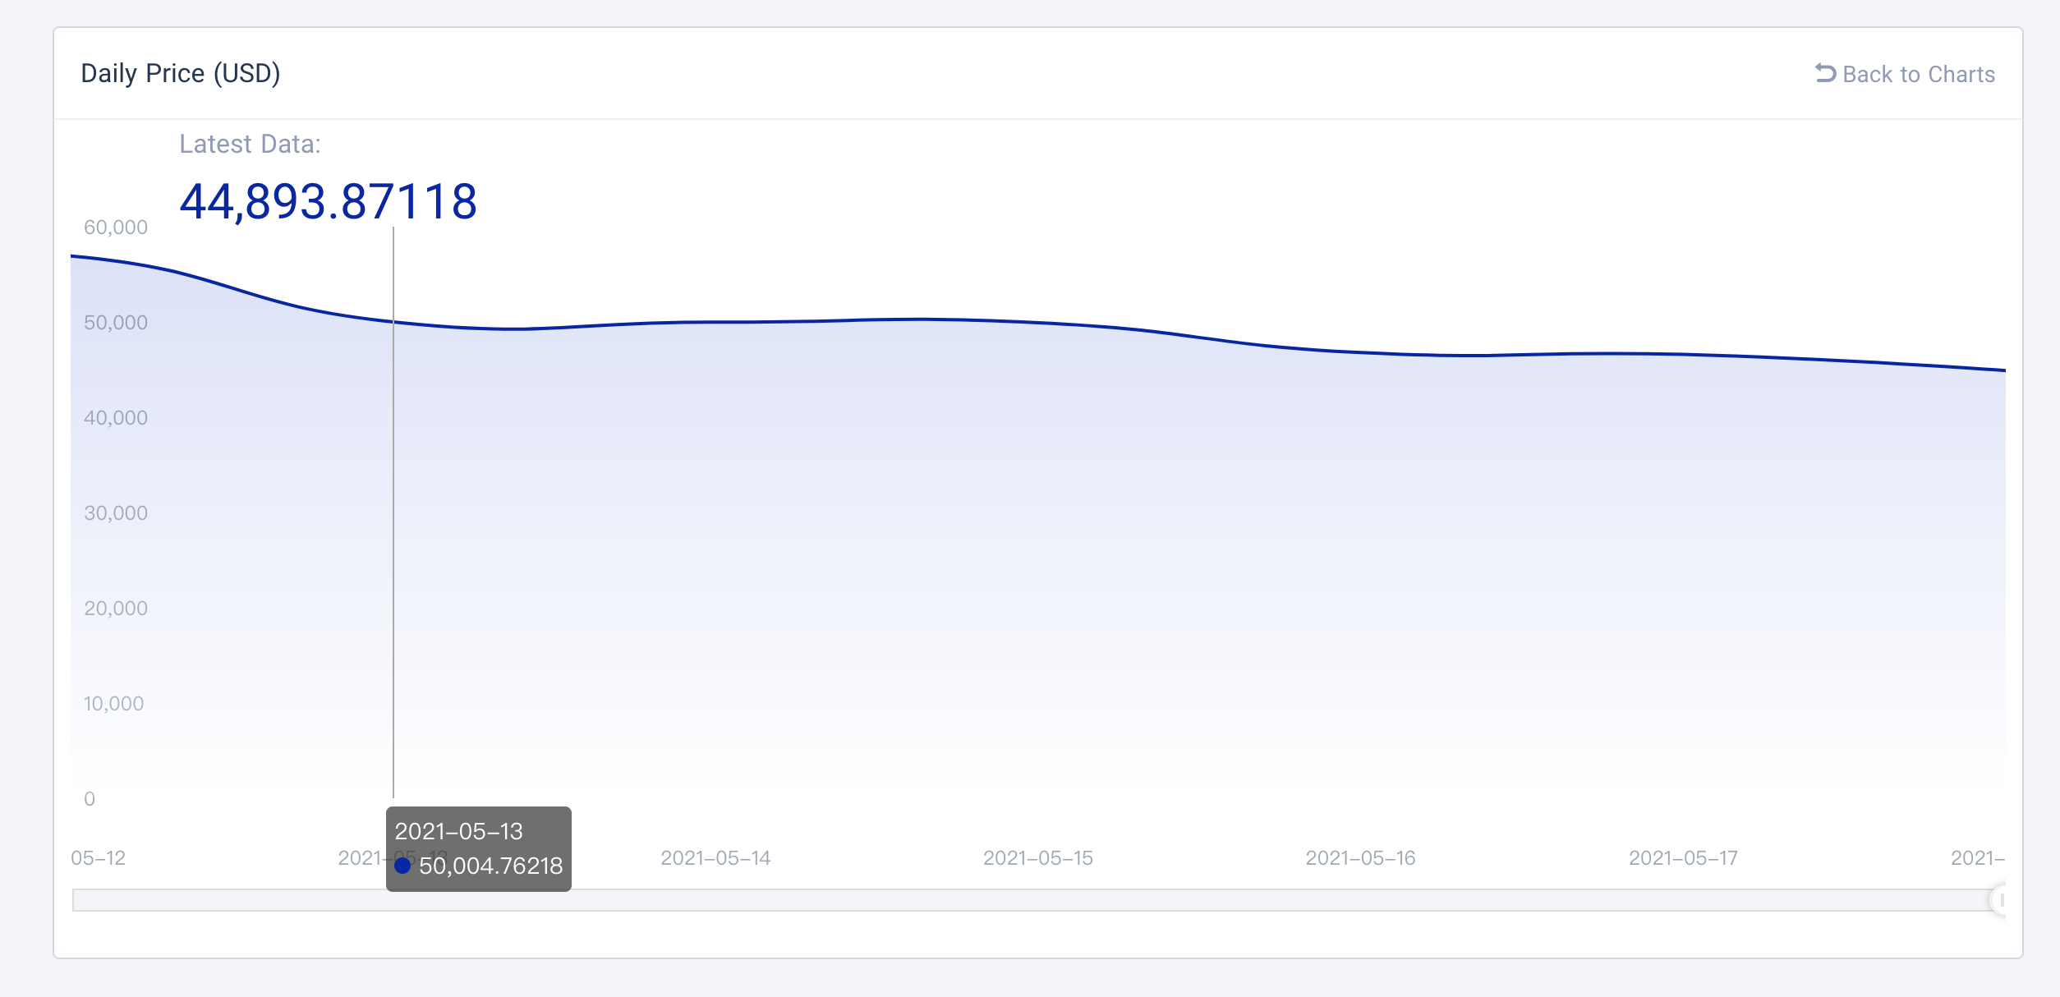Click the blue dot in the tooltip

tap(402, 865)
